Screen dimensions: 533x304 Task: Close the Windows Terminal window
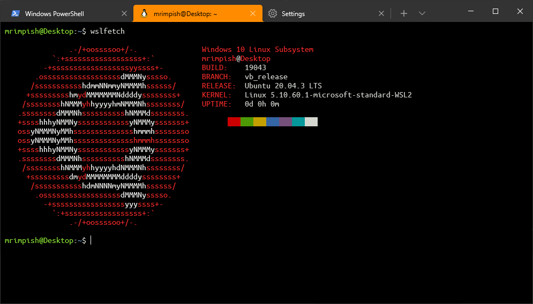pyautogui.click(x=520, y=11)
